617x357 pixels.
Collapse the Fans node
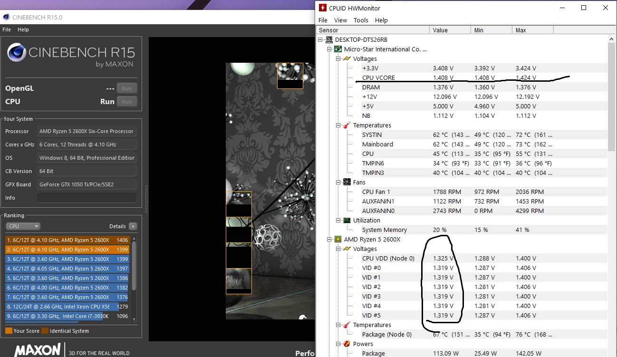[x=338, y=182]
